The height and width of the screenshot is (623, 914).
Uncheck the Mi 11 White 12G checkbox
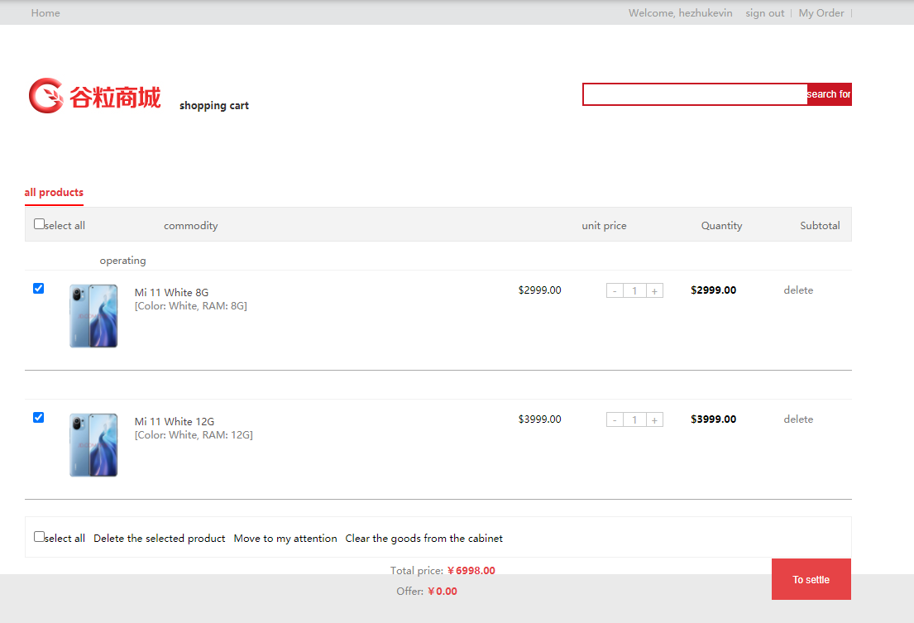click(x=39, y=417)
